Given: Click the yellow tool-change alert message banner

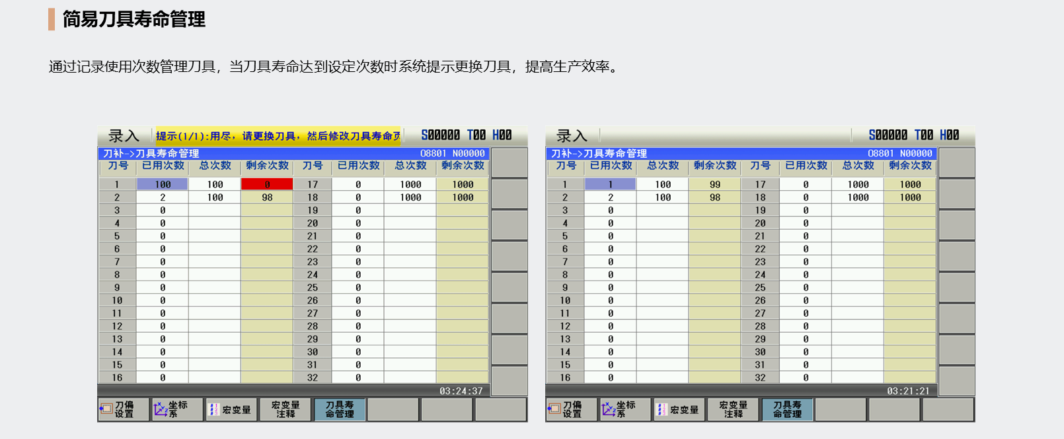Looking at the screenshot, I should [278, 136].
